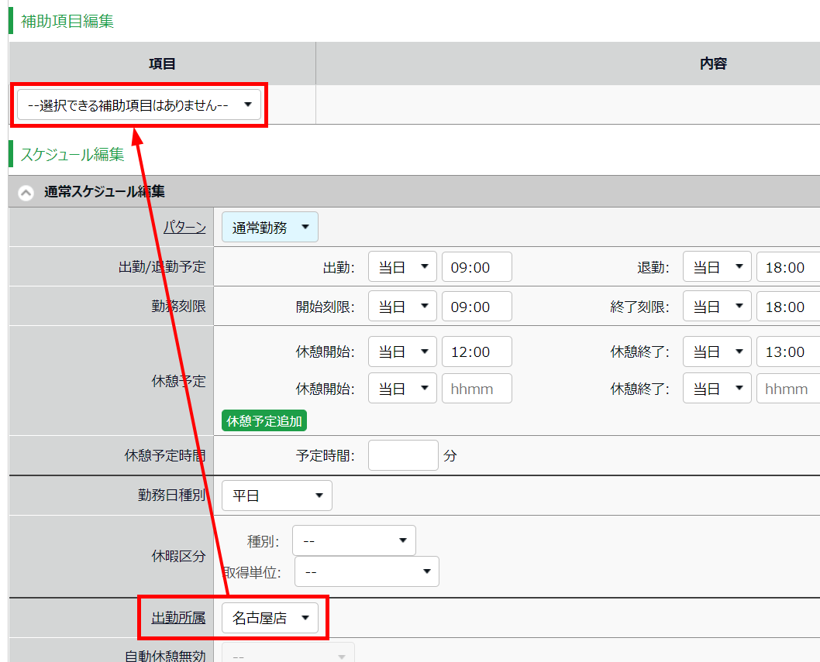The height and width of the screenshot is (662, 820).
Task: Click the 開始刻限 time input field
Action: pos(476,307)
